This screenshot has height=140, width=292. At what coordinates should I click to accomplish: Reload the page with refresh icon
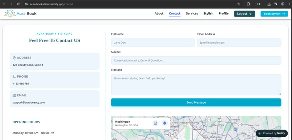point(18,4)
